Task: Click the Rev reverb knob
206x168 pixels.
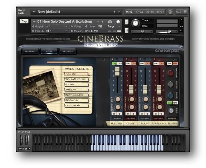Action: (x=171, y=110)
